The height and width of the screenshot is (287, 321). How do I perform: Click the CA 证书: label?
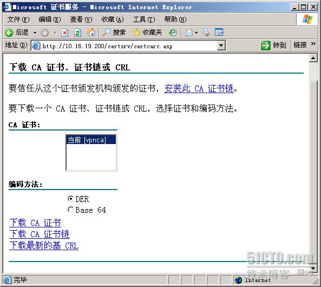pos(24,125)
